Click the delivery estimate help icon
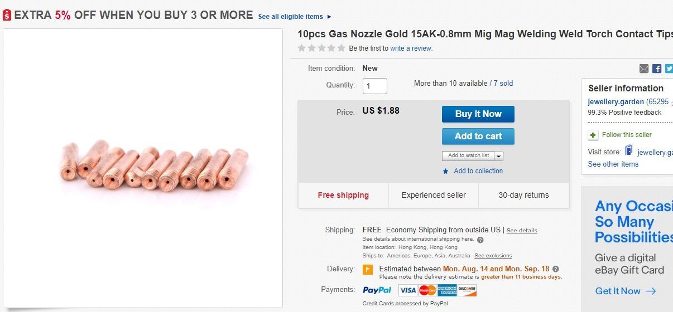This screenshot has height=312, width=673. [555, 269]
